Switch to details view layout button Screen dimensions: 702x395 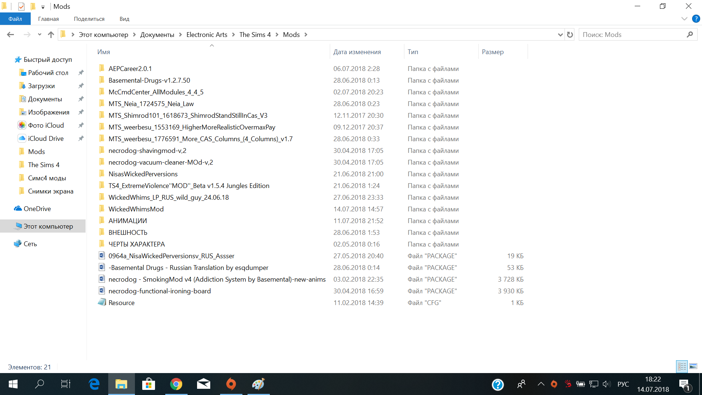pyautogui.click(x=682, y=366)
